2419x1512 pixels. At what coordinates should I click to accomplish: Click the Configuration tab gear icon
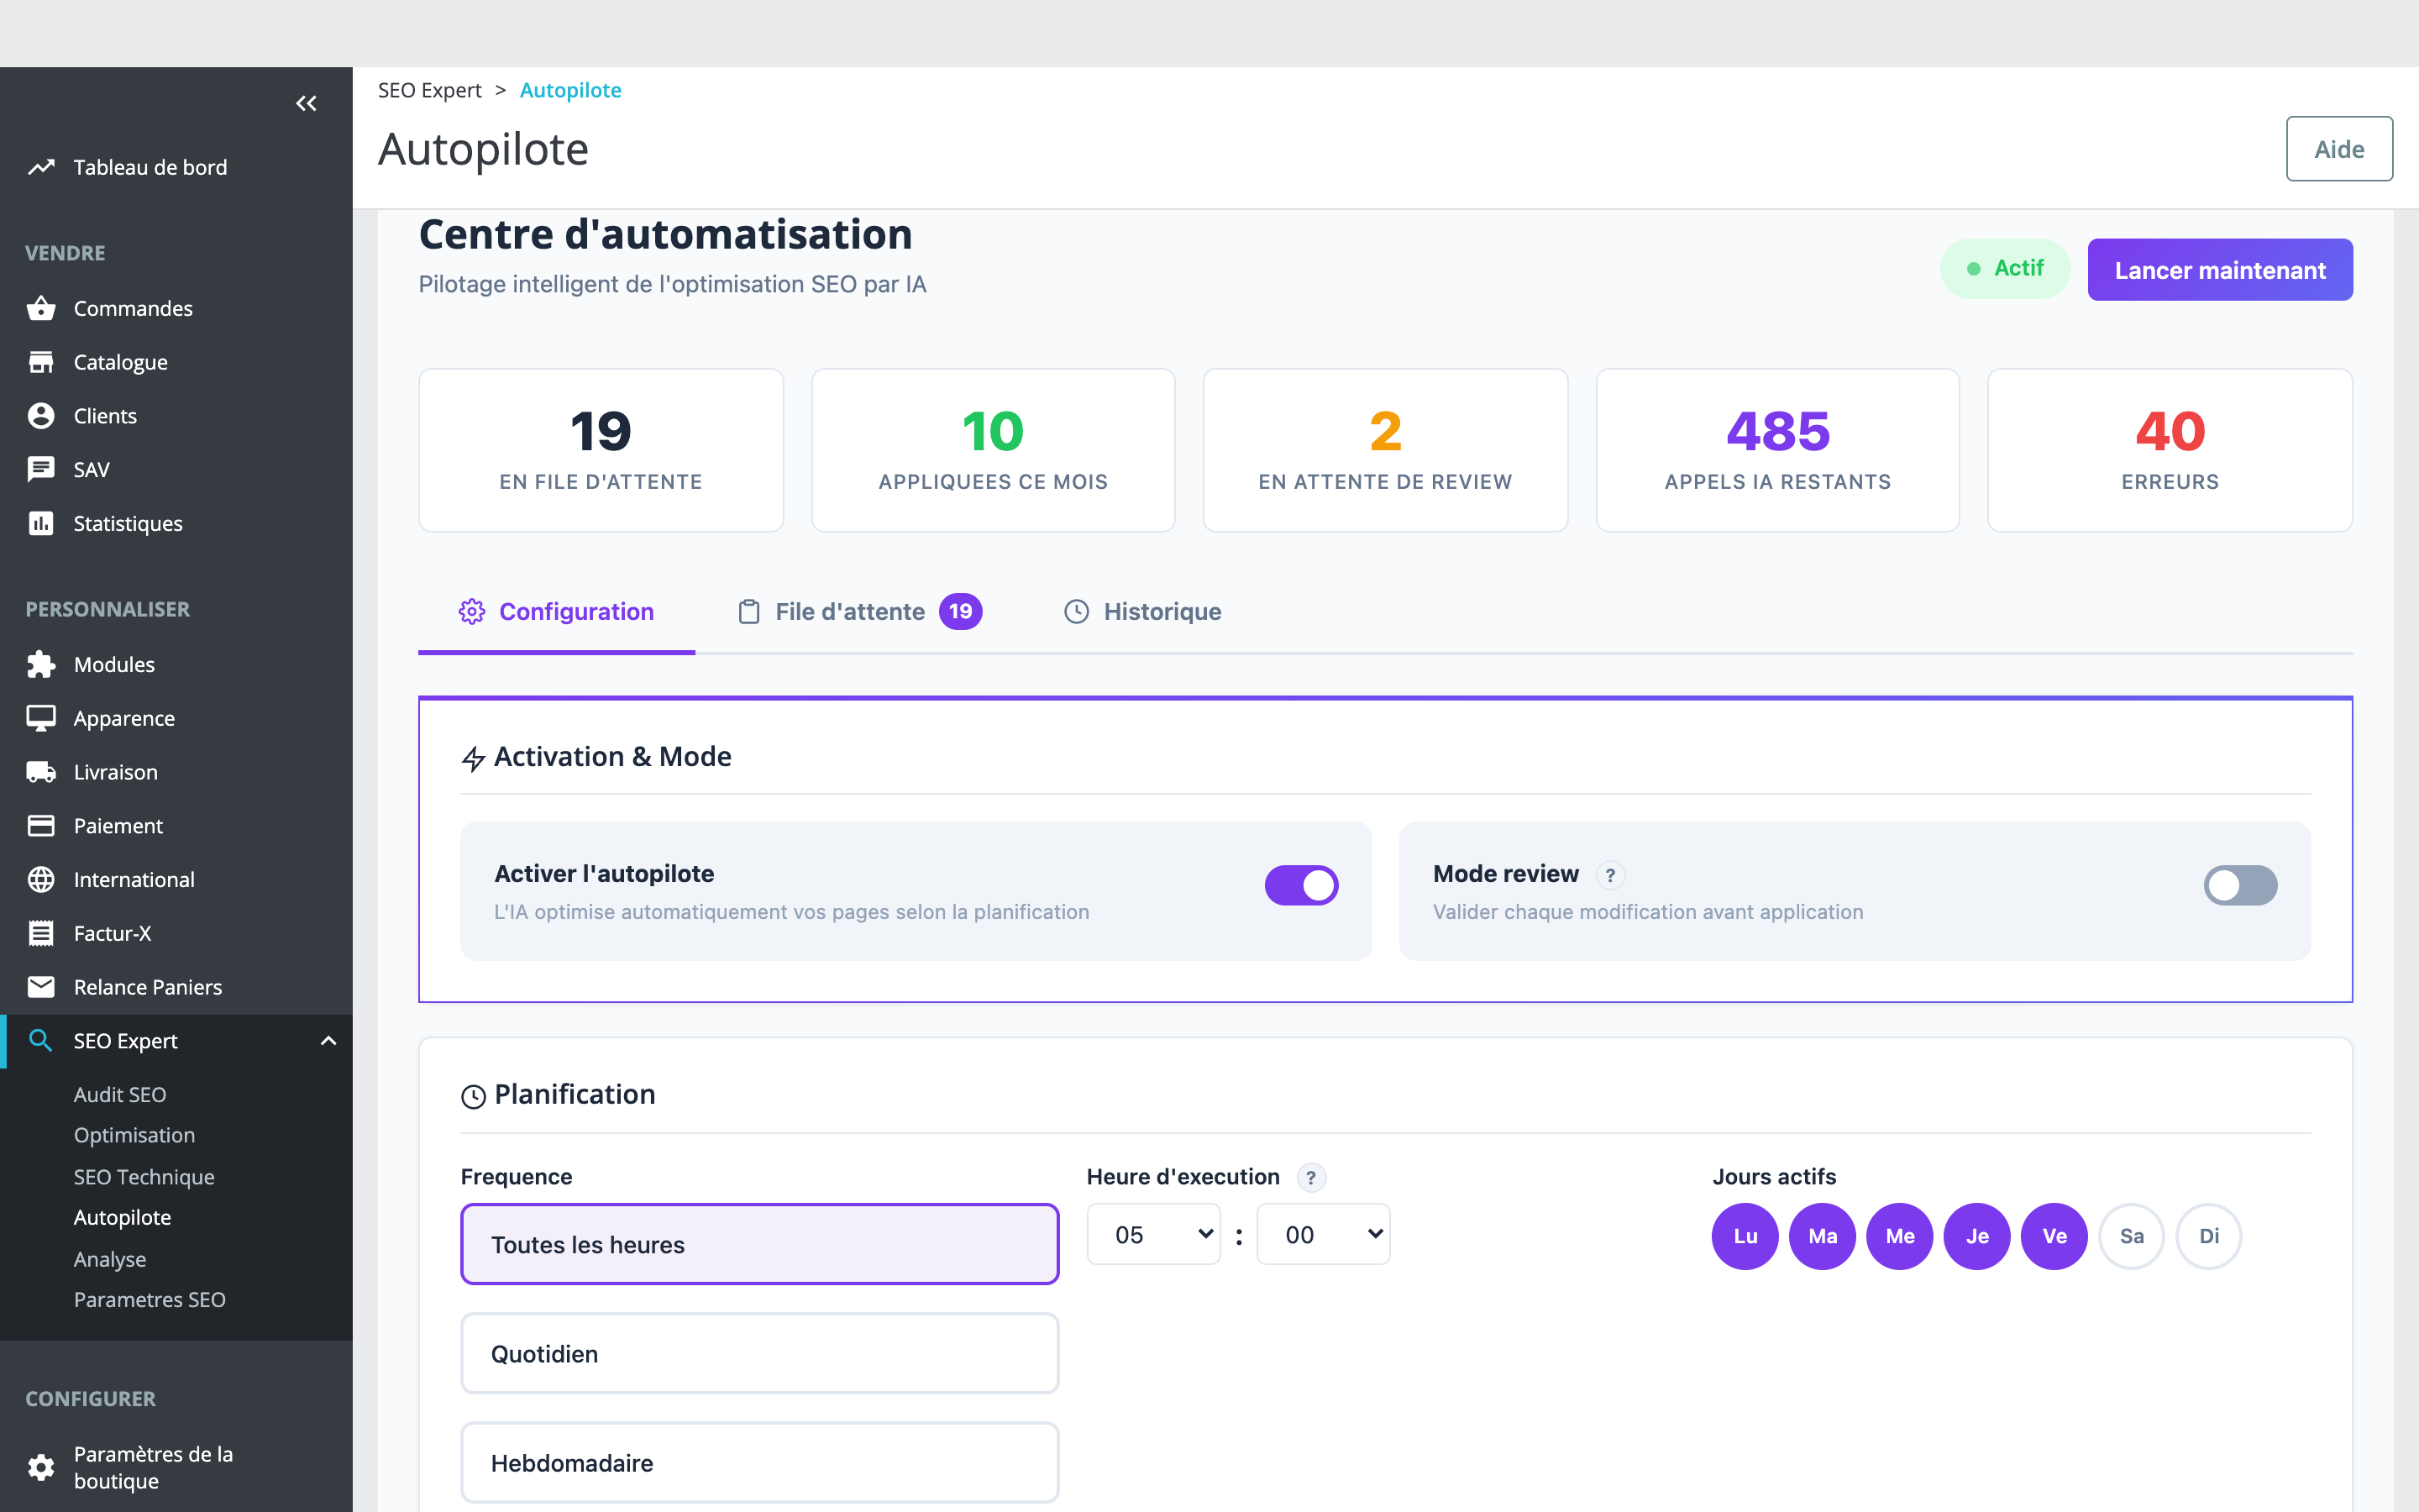pyautogui.click(x=472, y=612)
